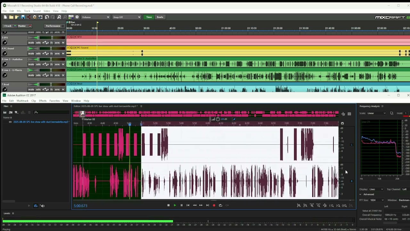The image size is (410, 231).
Task: Click the Mixcraft redo arrow
Action: 53,17
